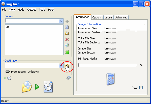The image size is (151, 104).
Task: Click the green arrow source icon
Action: click(67, 52)
